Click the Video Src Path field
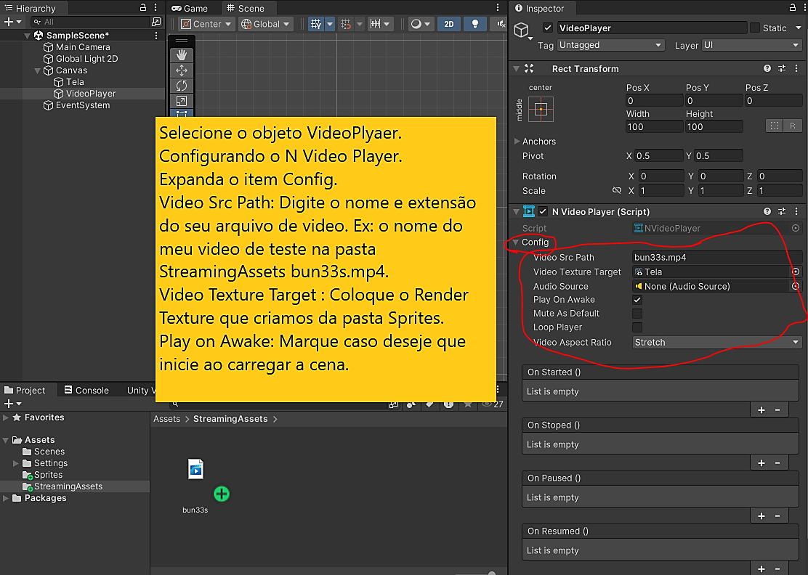Viewport: 808px width, 575px height. (x=716, y=258)
